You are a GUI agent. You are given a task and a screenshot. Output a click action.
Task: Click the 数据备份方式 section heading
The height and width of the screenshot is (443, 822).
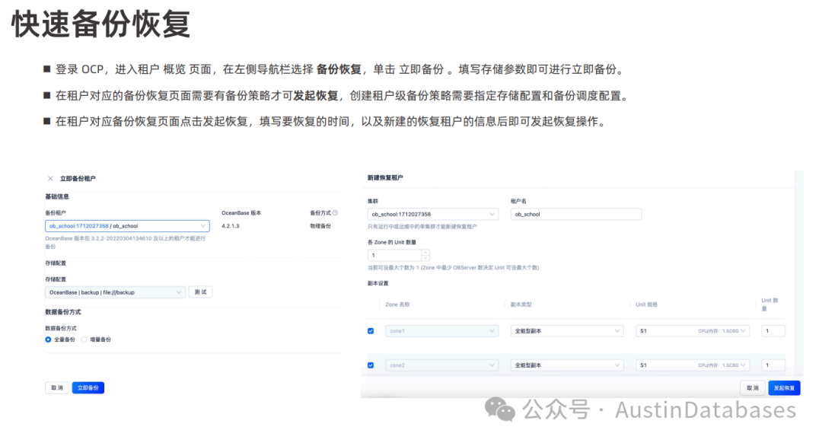tap(63, 312)
